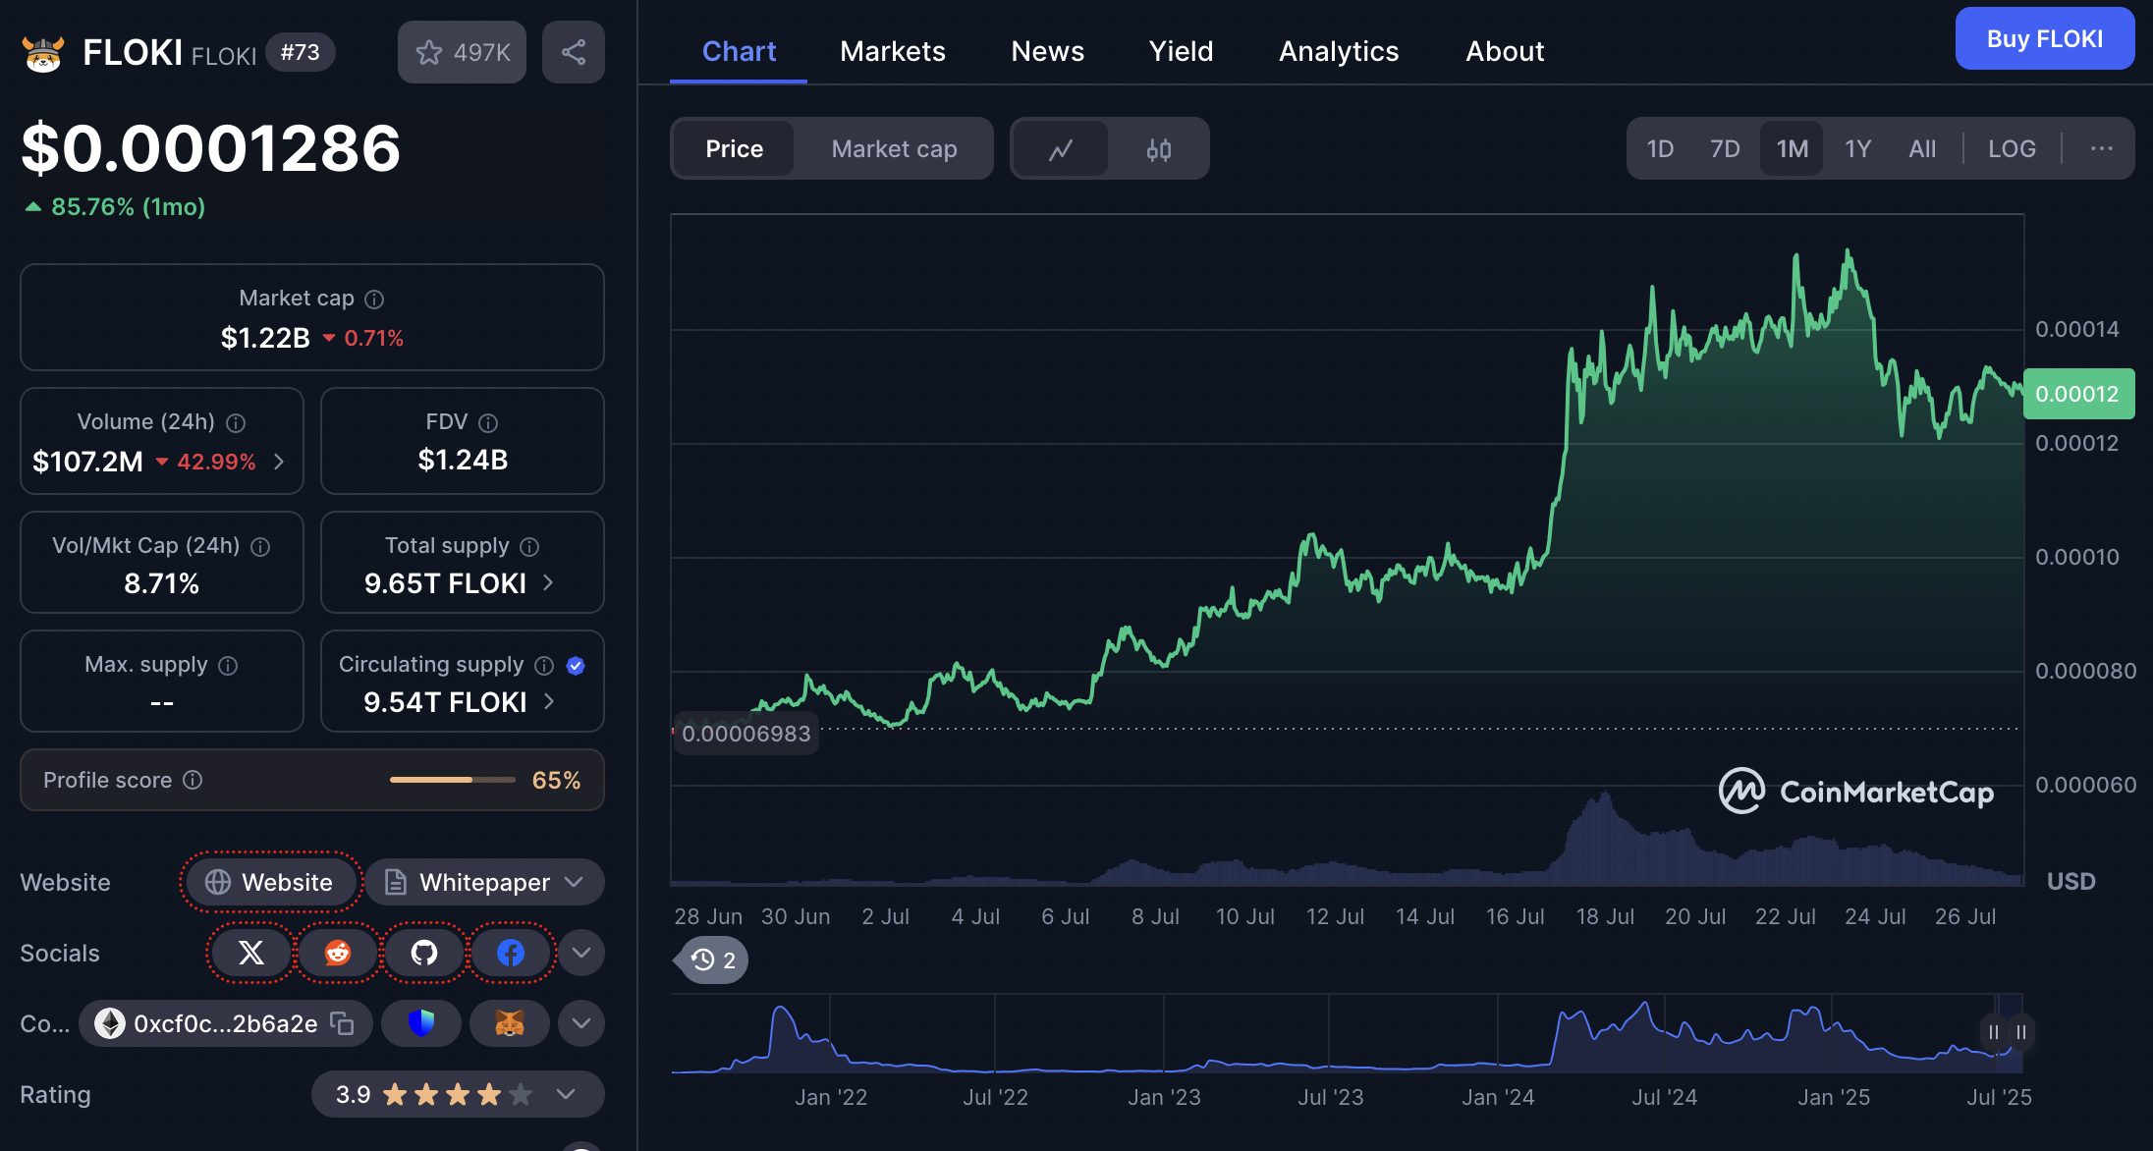Open the Reddit social link
Screen dimensions: 2153x1151
pos(337,953)
